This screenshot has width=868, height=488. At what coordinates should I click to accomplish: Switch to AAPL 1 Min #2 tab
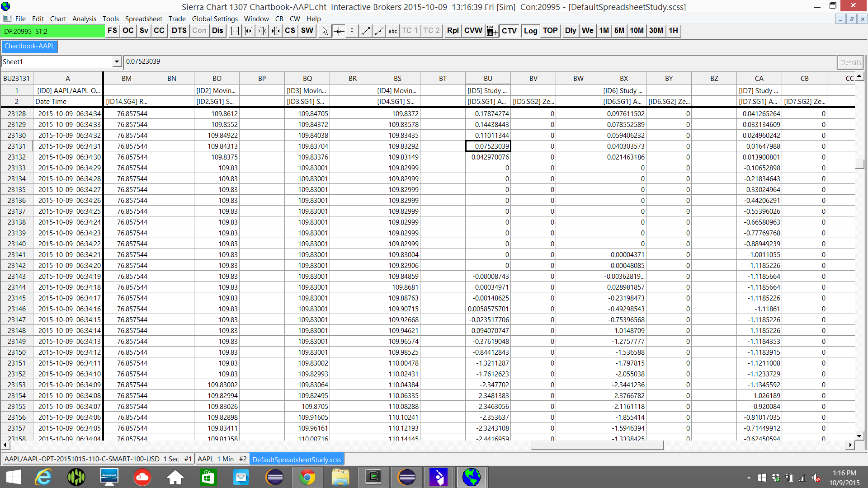(222, 459)
